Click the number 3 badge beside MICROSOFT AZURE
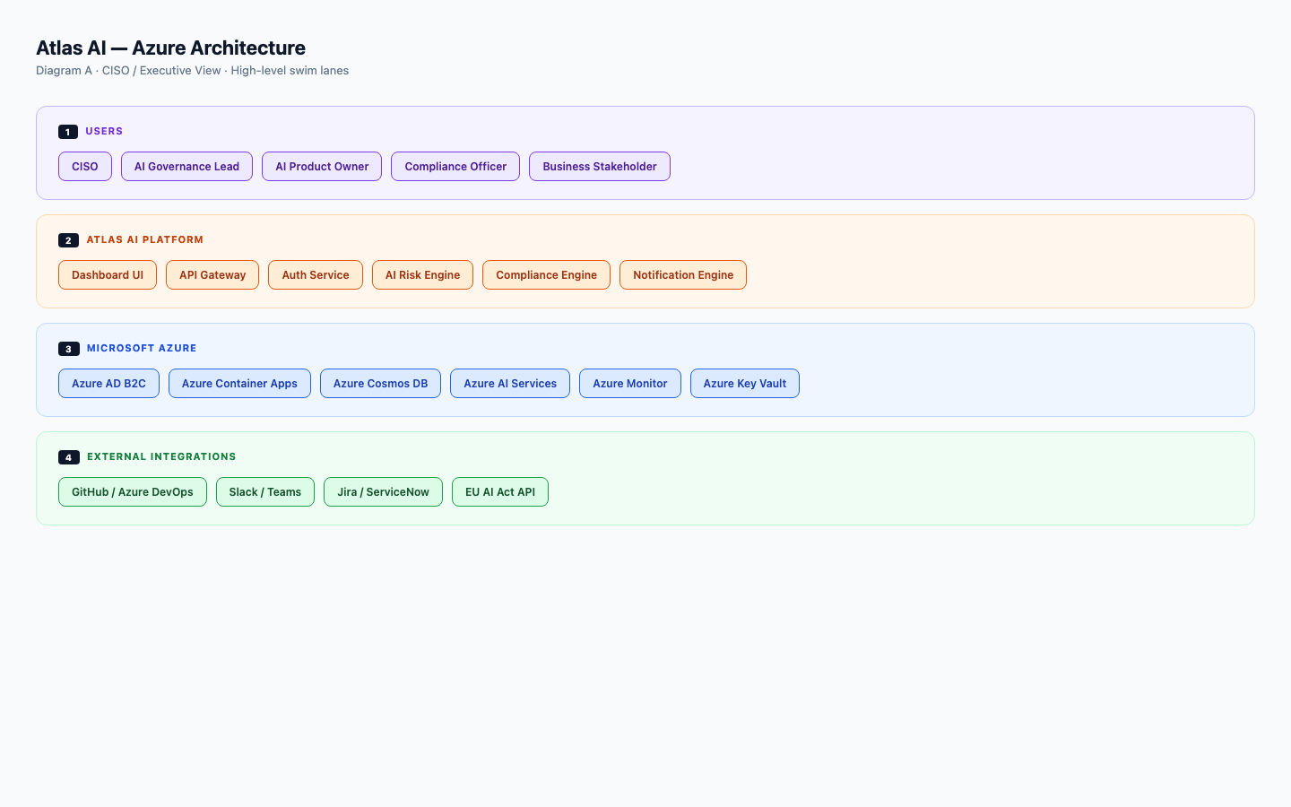This screenshot has width=1291, height=807. pos(69,349)
